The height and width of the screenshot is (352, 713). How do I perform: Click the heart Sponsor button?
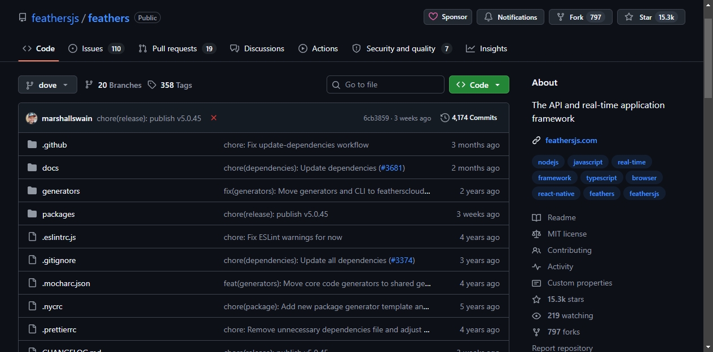(x=448, y=17)
